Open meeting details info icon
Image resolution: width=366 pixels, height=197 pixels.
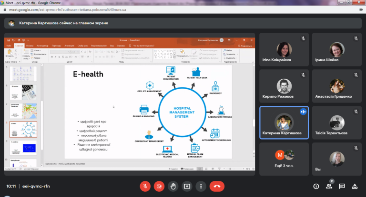pos(316,186)
